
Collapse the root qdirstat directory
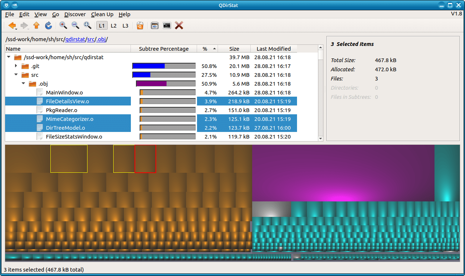coord(8,57)
